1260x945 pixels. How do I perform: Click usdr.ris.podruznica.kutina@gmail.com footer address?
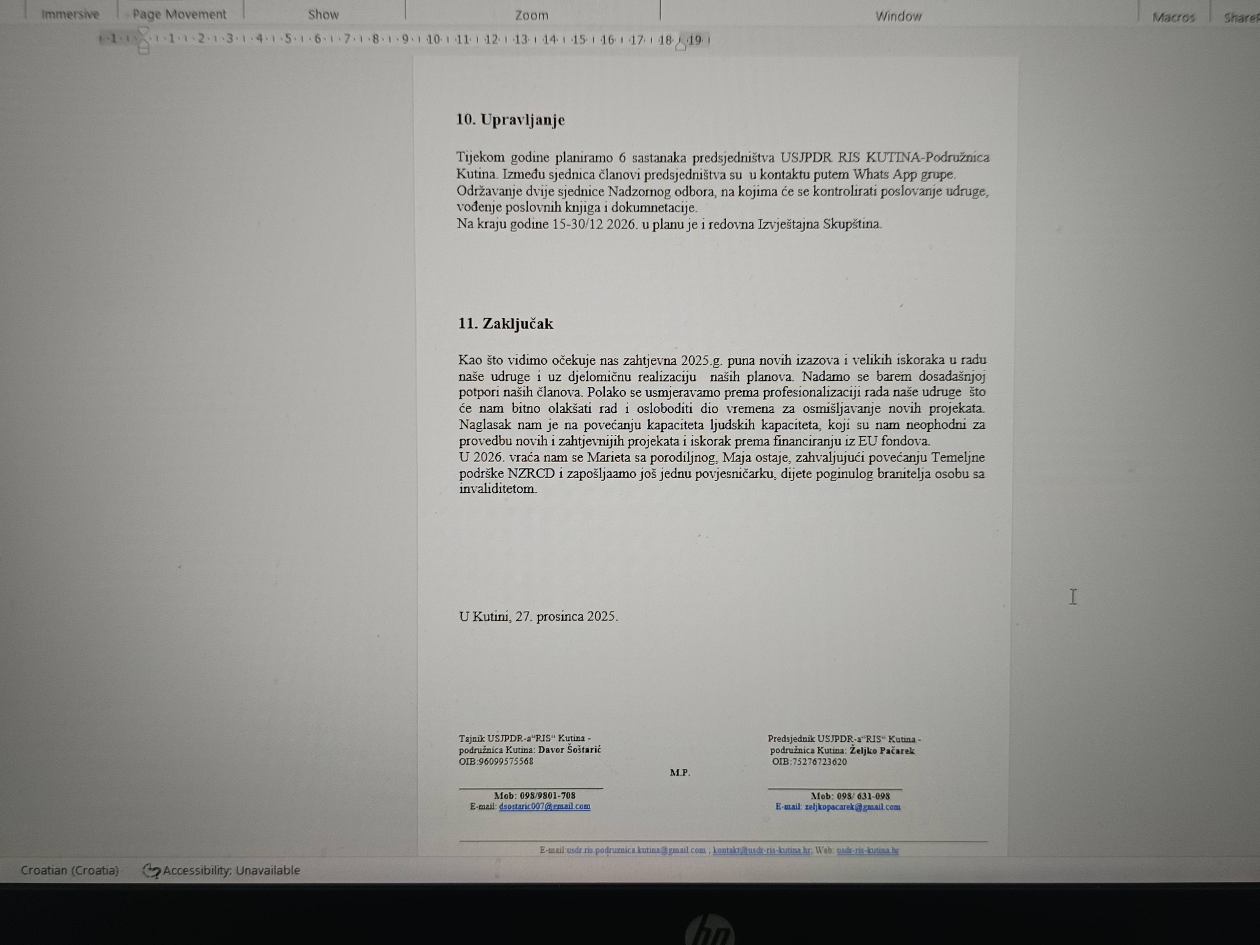point(636,850)
